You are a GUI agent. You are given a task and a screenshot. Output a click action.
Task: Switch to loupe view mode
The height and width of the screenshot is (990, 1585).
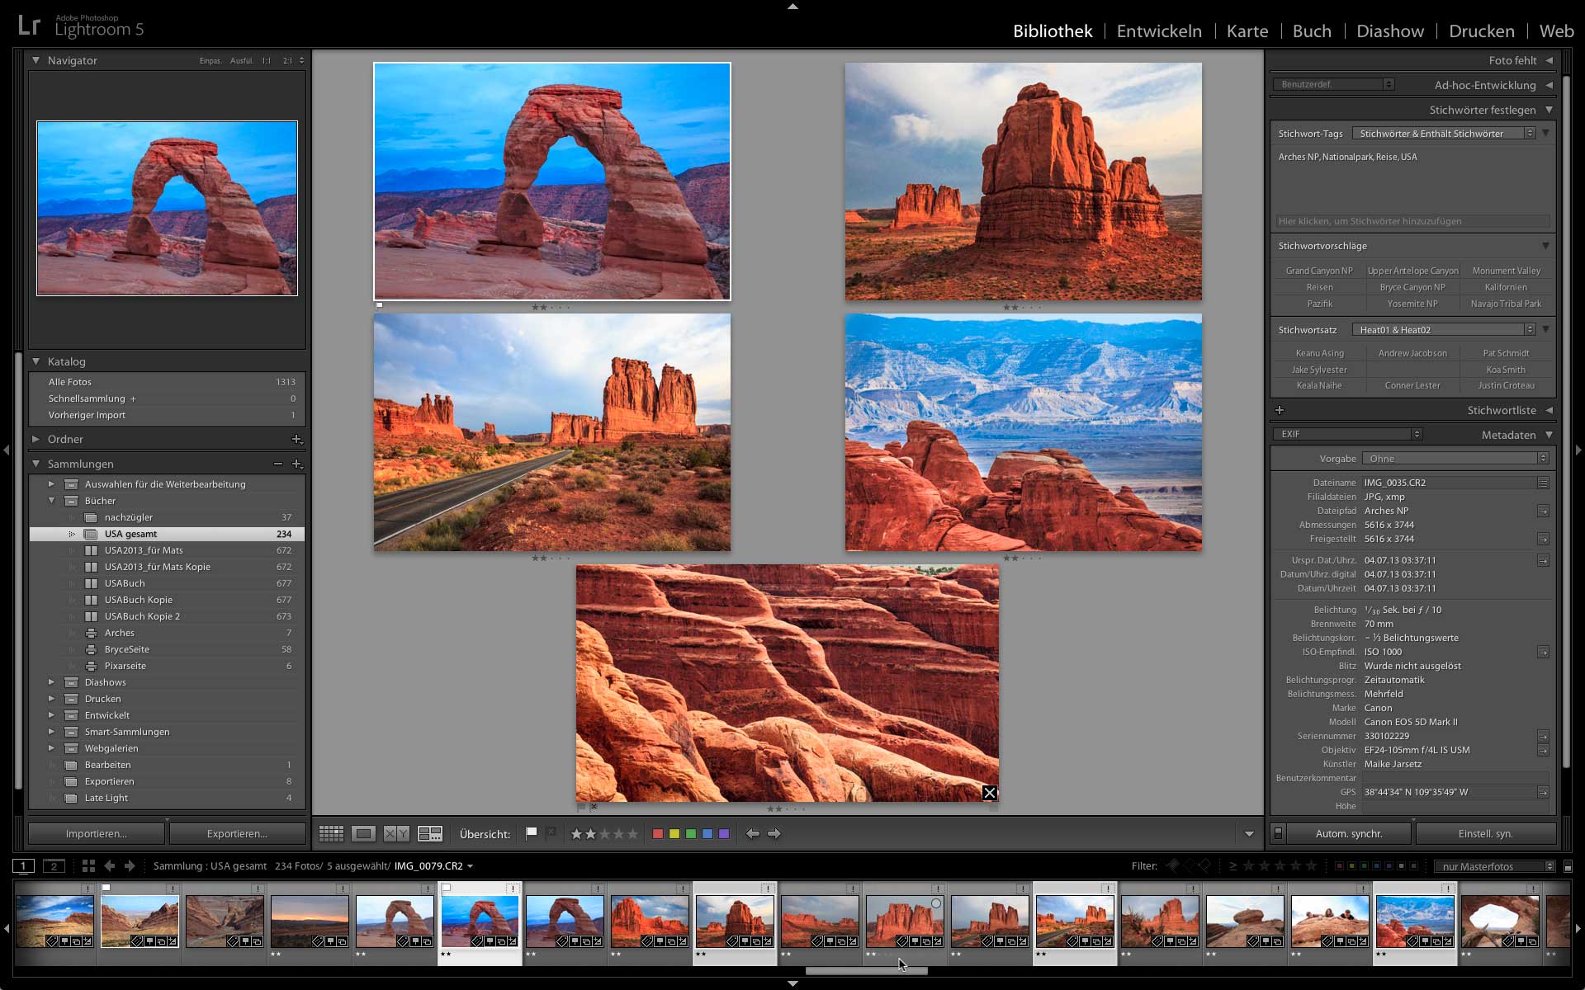[x=363, y=834]
